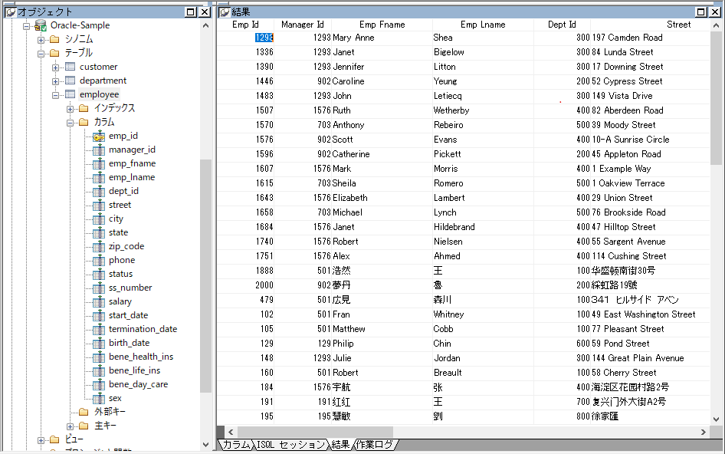Click the 外部キー folder icon
Image resolution: width=725 pixels, height=454 pixels.
click(84, 412)
